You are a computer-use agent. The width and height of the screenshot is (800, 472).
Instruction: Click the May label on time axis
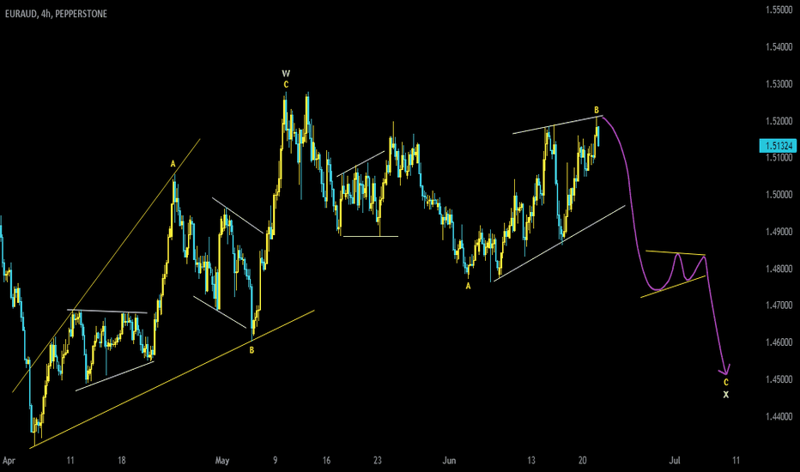222,461
